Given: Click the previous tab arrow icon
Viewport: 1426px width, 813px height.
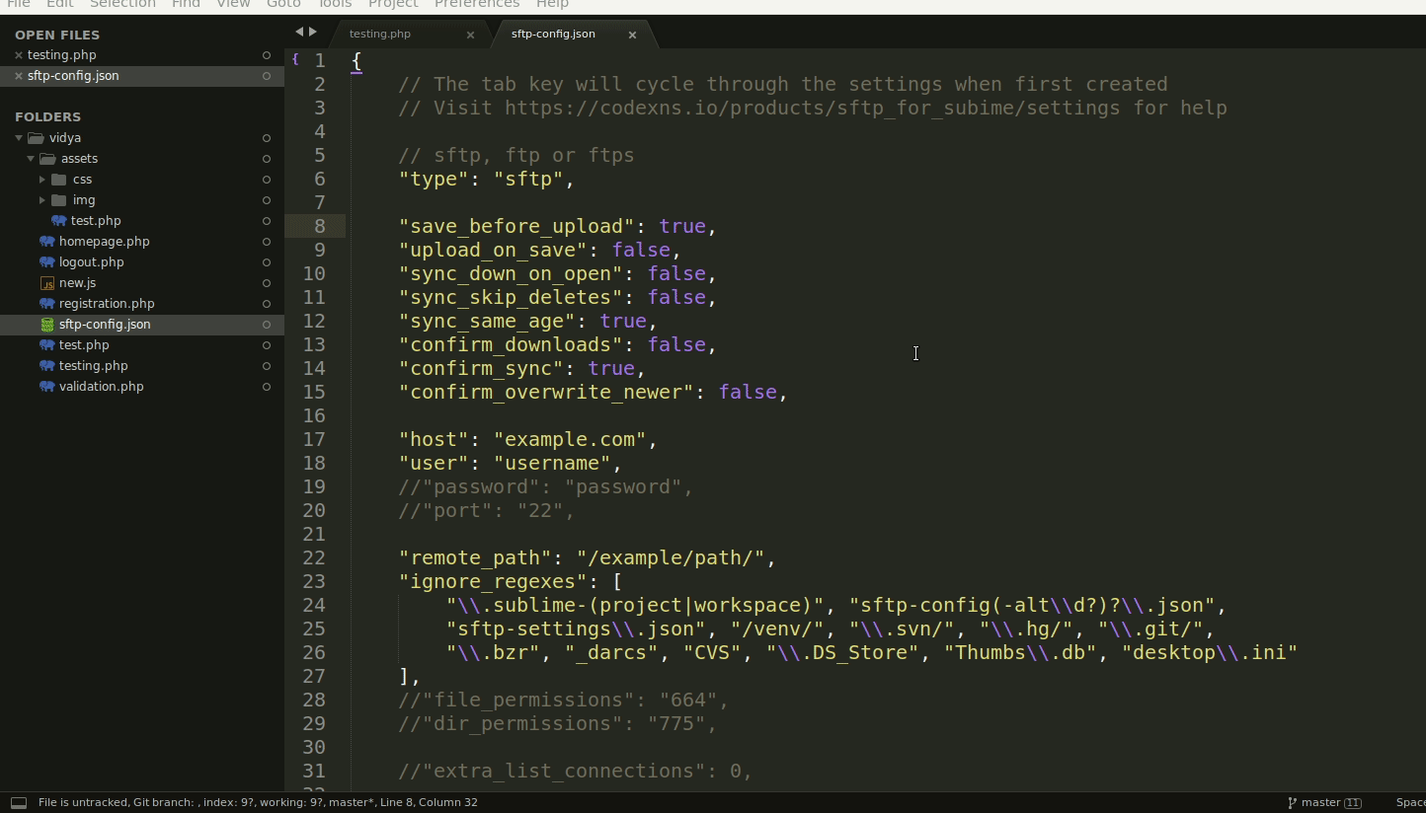Looking at the screenshot, I should point(299,33).
